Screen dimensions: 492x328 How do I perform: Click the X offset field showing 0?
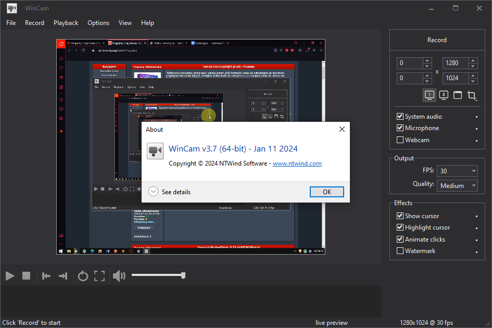[x=410, y=63]
